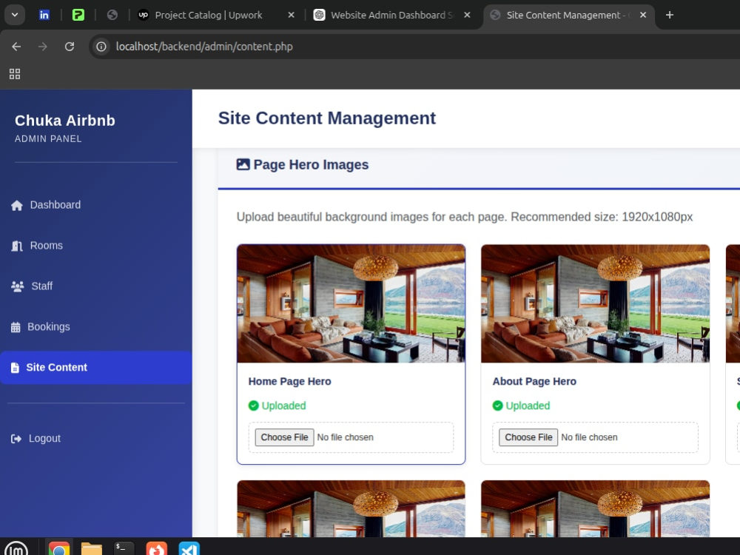Click the lower hero image under About Page Hero
Viewport: 740px width, 555px height.
coord(595,509)
